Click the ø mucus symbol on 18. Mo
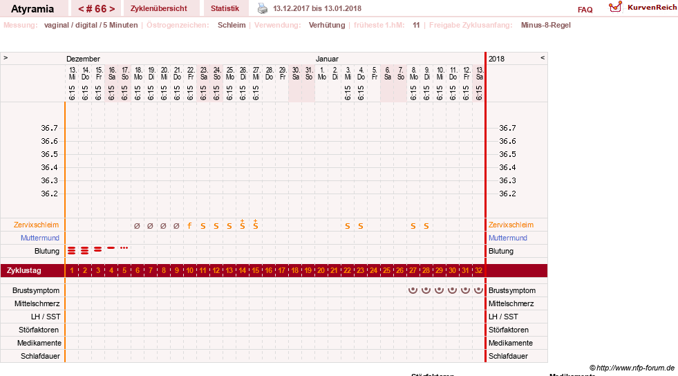 [137, 225]
